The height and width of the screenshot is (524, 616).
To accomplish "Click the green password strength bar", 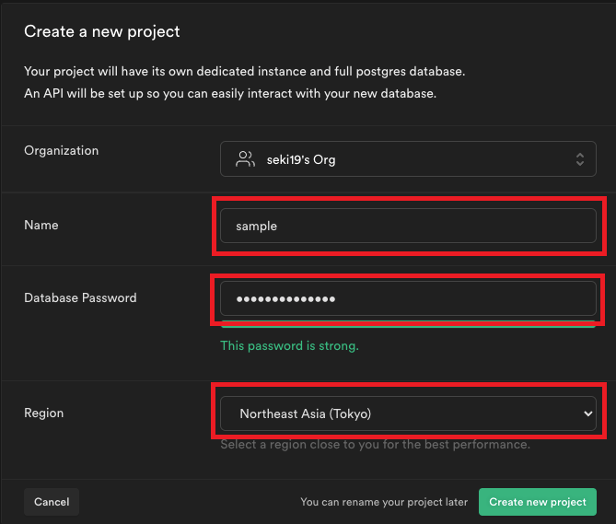I will (408, 323).
